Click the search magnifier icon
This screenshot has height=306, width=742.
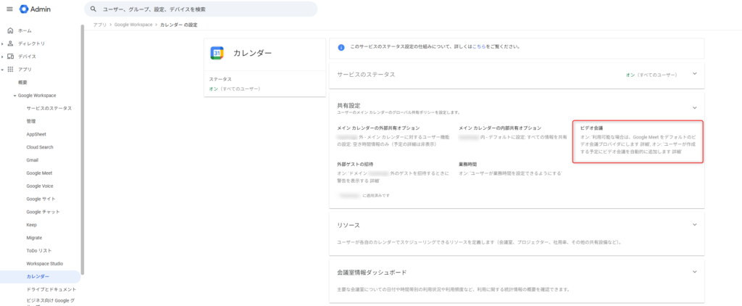tap(93, 9)
